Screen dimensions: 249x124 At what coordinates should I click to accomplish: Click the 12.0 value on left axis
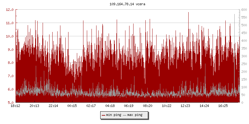click(x=10, y=10)
